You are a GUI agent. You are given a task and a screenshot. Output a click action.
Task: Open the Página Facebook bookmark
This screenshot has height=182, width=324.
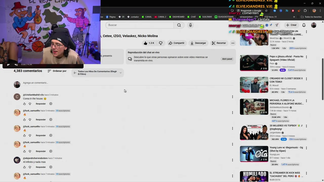(x=111, y=17)
